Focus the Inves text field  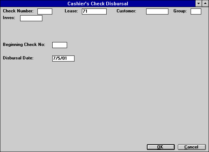(31, 18)
